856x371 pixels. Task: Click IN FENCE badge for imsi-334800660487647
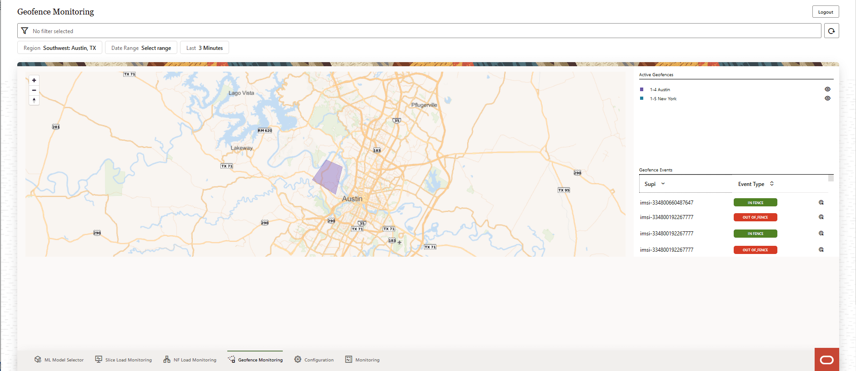coord(755,203)
